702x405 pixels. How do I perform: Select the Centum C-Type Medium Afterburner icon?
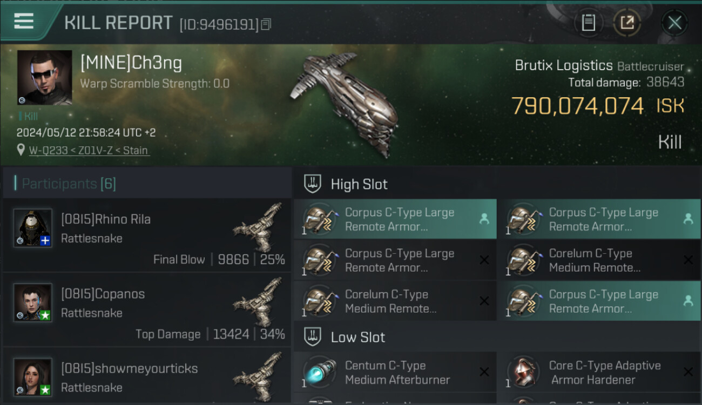click(320, 373)
